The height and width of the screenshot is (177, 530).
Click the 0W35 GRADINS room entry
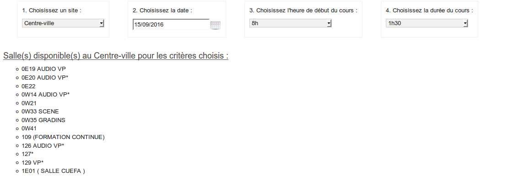(43, 120)
